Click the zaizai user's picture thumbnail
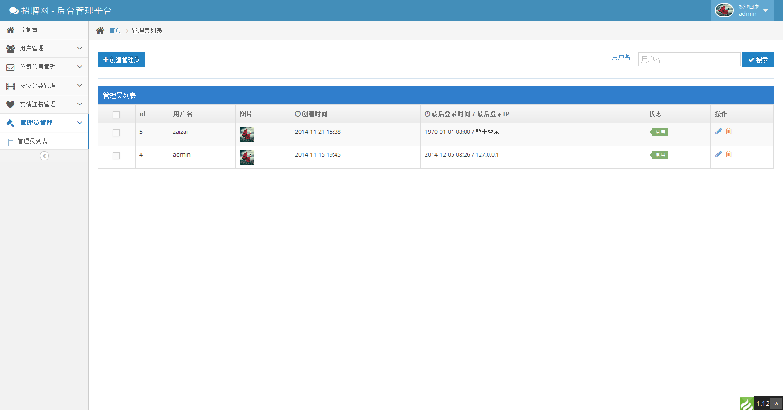783x410 pixels. 247,134
